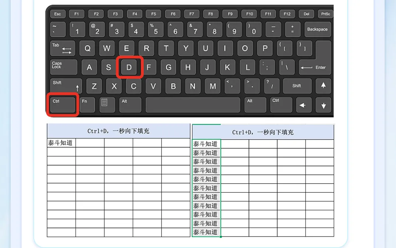The image size is (396, 248).
Task: Click 泰斗知道 cell in the mostly empty table
Action: [x=61, y=143]
